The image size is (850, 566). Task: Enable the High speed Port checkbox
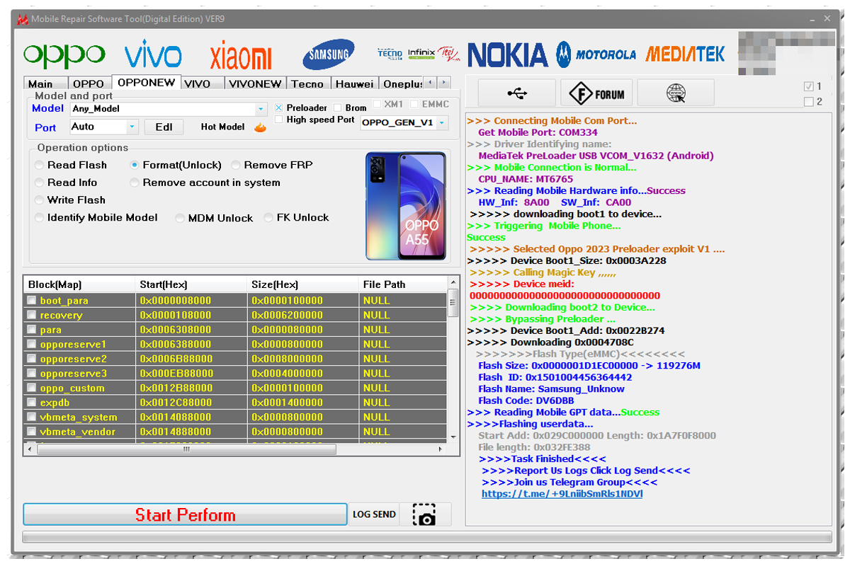(279, 120)
